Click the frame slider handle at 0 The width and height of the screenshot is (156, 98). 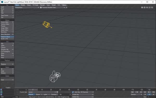tap(33, 90)
